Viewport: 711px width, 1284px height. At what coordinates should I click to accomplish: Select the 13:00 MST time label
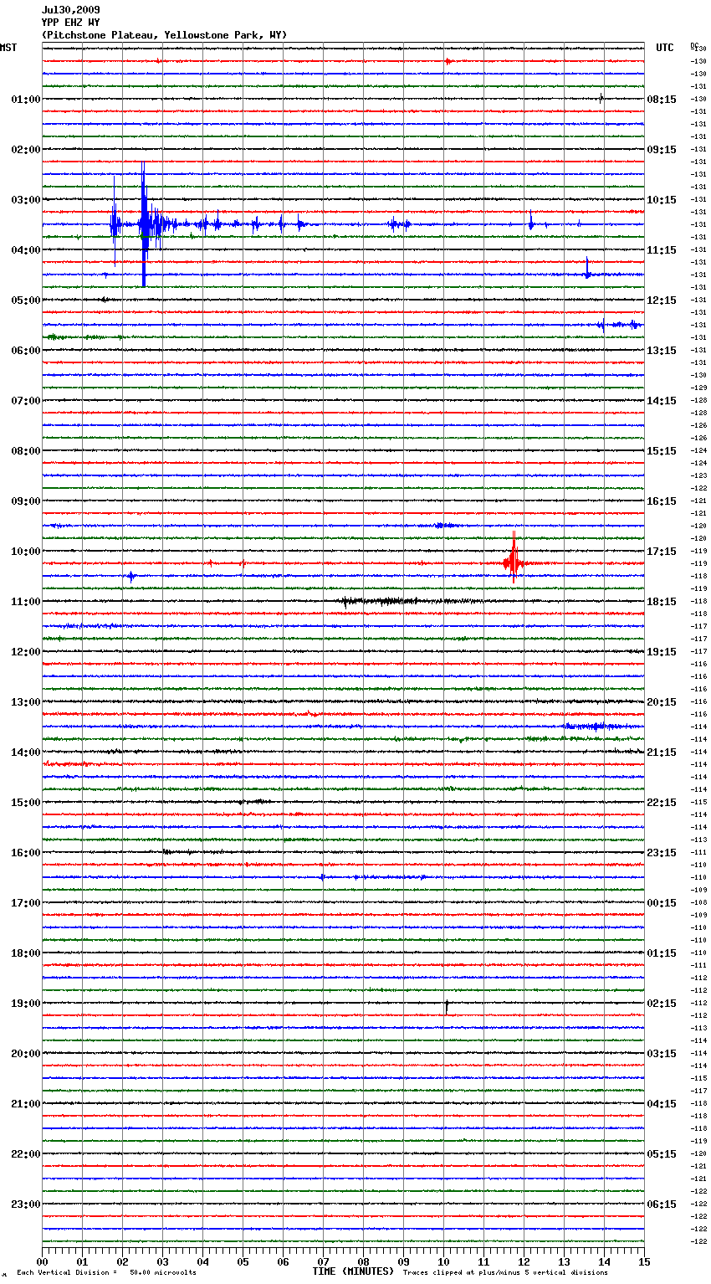tap(26, 702)
